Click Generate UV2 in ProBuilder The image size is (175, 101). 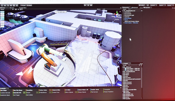pyautogui.click(x=17, y=93)
